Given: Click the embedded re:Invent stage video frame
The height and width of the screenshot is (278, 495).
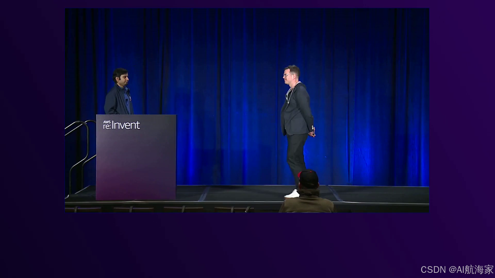Looking at the screenshot, I should 247,110.
